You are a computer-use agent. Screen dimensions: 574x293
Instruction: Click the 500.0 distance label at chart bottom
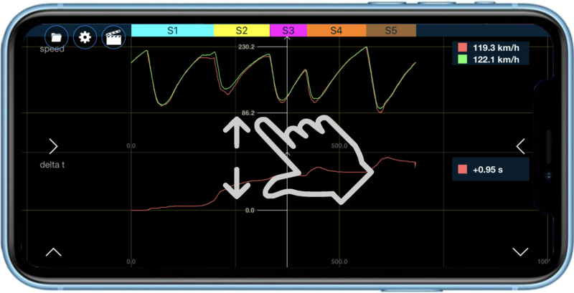coord(339,262)
